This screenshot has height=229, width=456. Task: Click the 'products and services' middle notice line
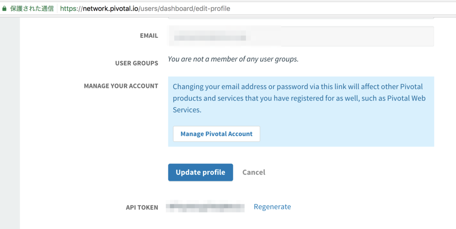(299, 98)
